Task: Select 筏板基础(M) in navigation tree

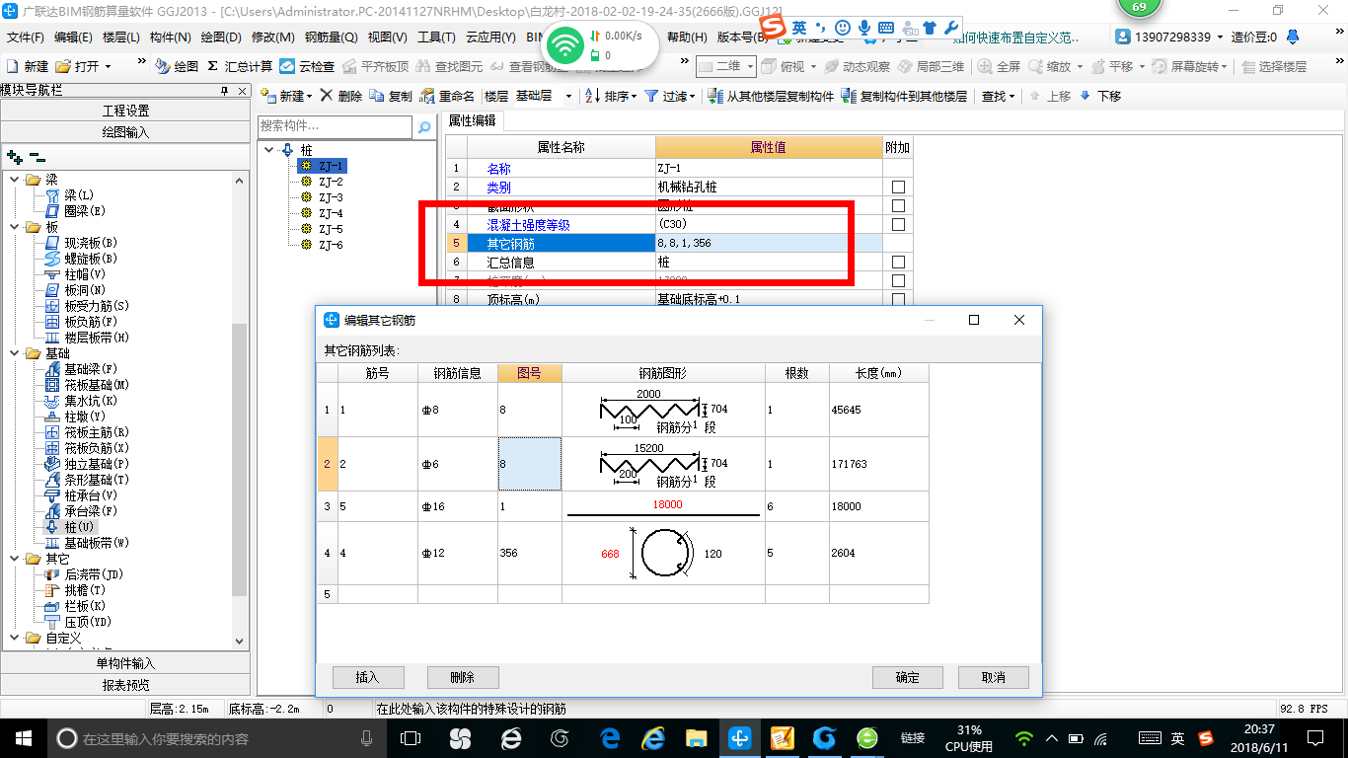Action: [x=97, y=385]
